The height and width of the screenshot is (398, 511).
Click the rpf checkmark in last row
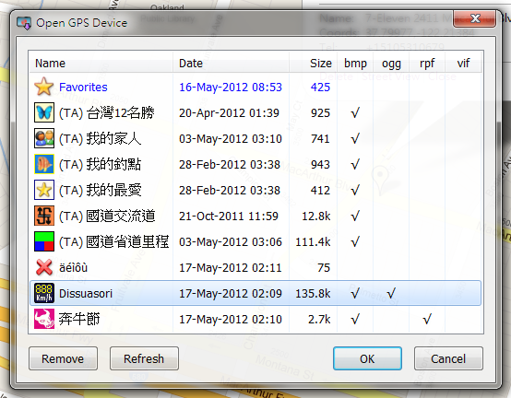427,320
